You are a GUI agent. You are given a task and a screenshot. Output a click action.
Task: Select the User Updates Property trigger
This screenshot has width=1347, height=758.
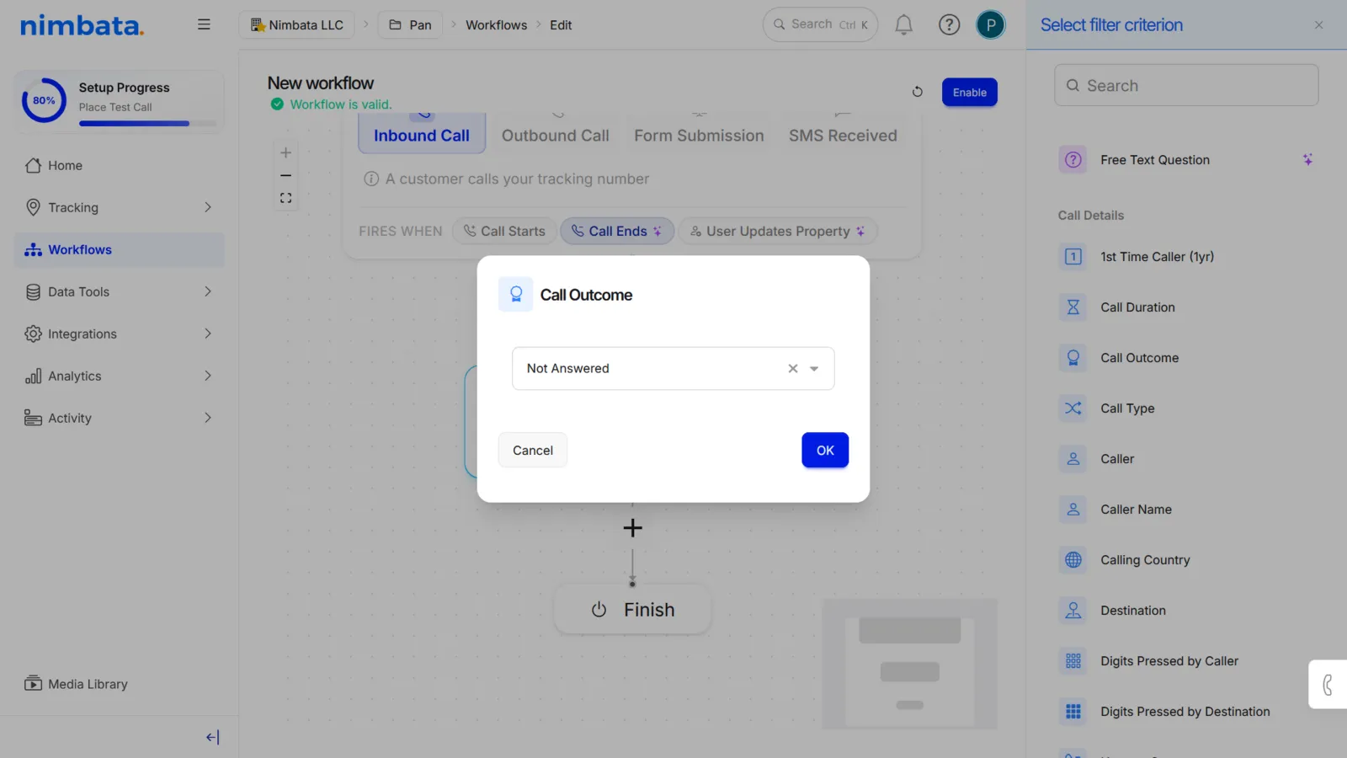coord(777,231)
